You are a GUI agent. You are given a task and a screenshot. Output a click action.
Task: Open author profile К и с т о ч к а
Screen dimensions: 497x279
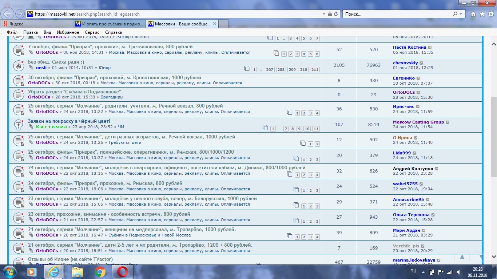(51, 127)
